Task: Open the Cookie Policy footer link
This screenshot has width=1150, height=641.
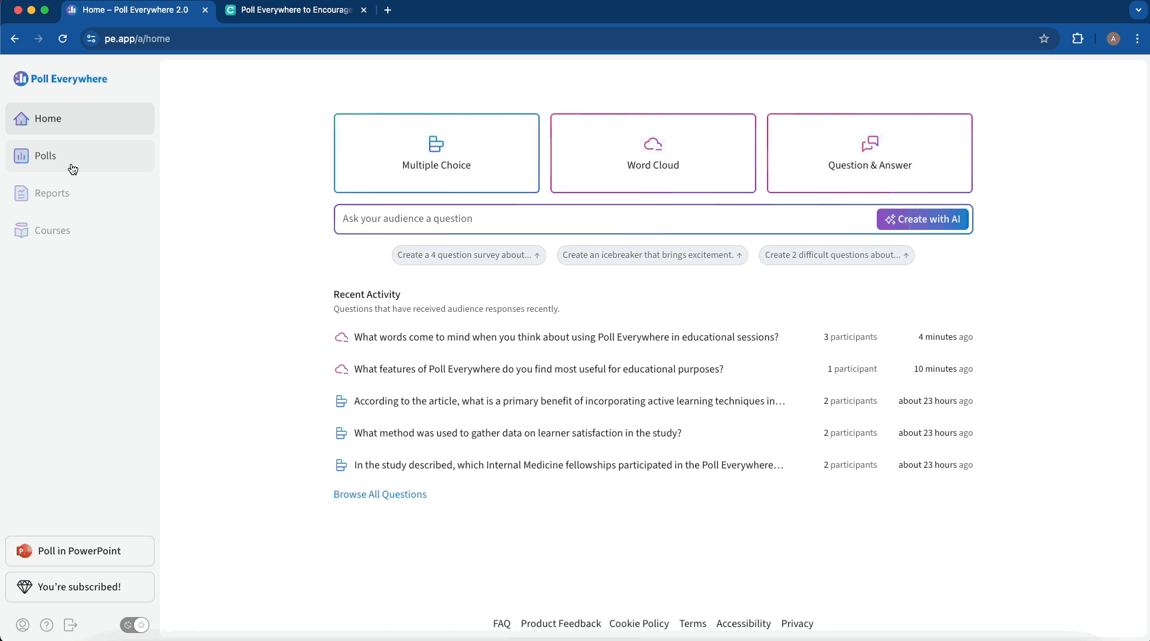Action: 639,624
